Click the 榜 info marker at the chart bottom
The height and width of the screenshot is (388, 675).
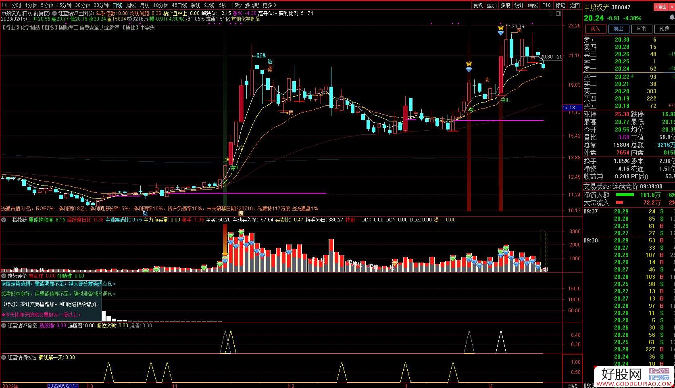tap(241, 213)
